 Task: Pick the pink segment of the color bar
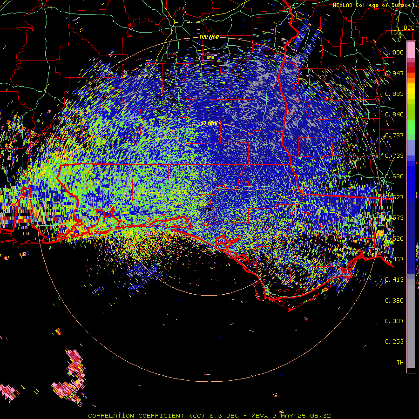[411, 49]
